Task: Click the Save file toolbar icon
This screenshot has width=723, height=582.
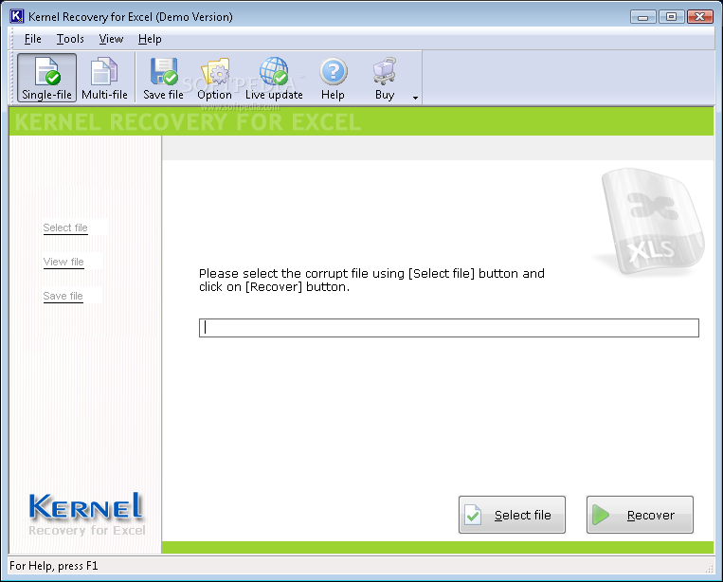Action: (x=163, y=78)
